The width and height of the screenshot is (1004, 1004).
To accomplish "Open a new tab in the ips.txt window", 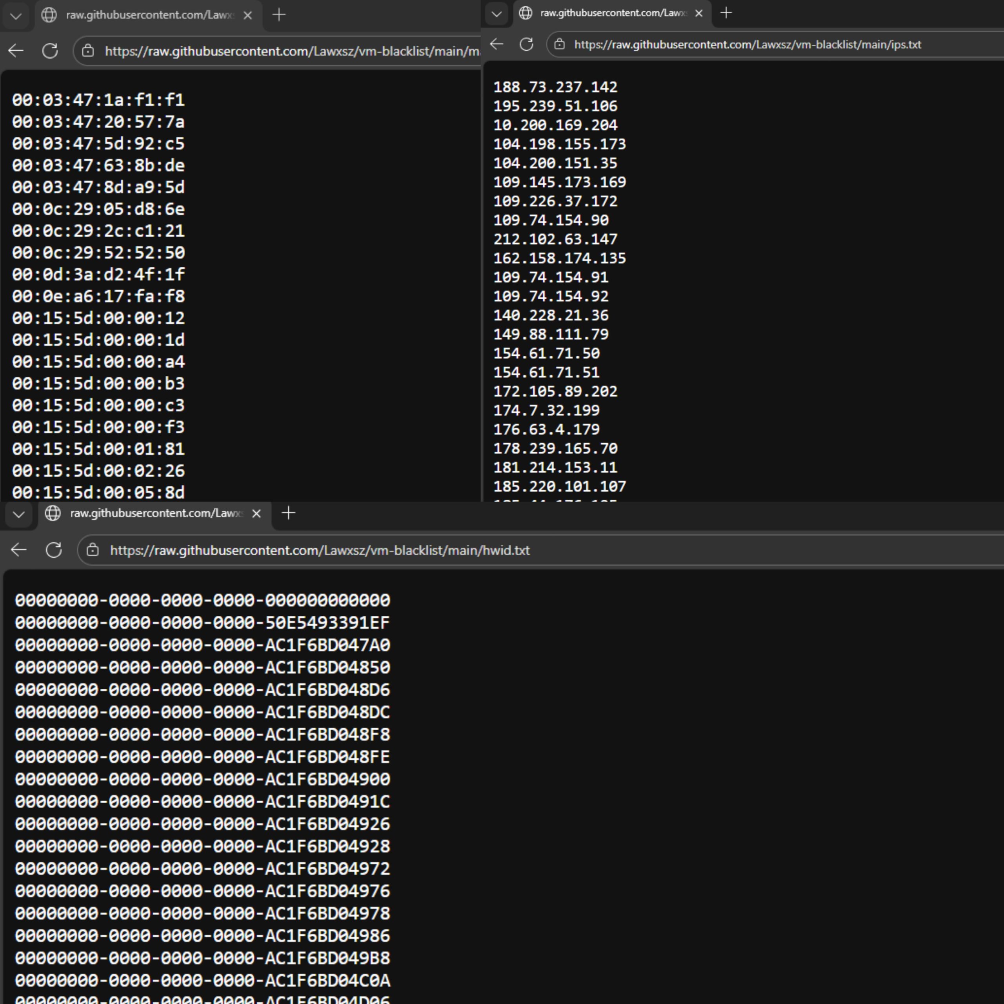I will pyautogui.click(x=726, y=13).
